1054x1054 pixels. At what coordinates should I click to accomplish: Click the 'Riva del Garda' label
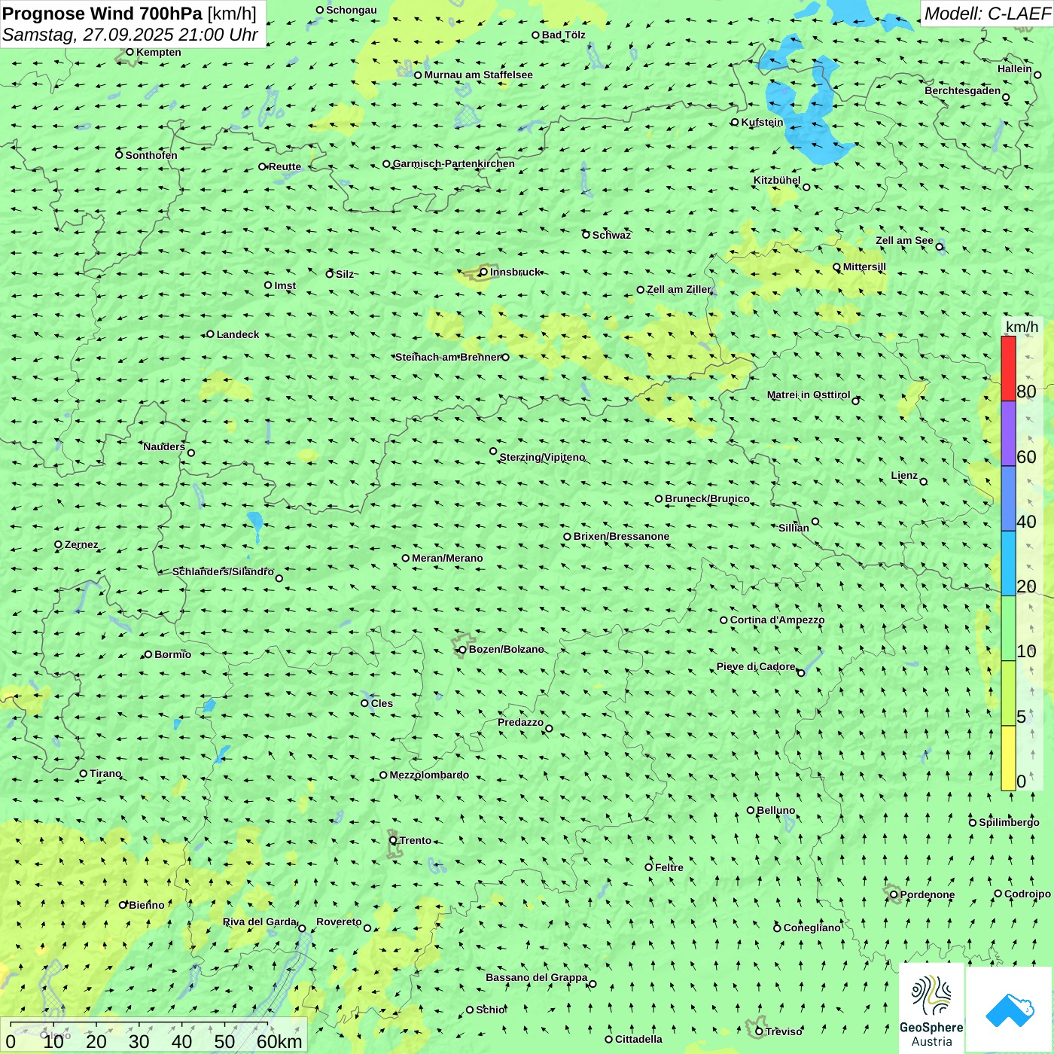(260, 921)
